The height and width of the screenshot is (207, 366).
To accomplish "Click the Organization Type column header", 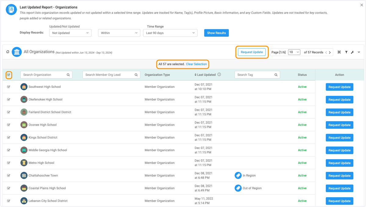I will tap(157, 75).
